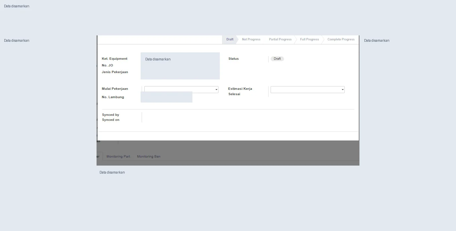Click the Jenis Pekerjaan label

(x=115, y=72)
